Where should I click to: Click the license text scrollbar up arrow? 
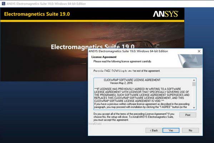tap(194, 80)
